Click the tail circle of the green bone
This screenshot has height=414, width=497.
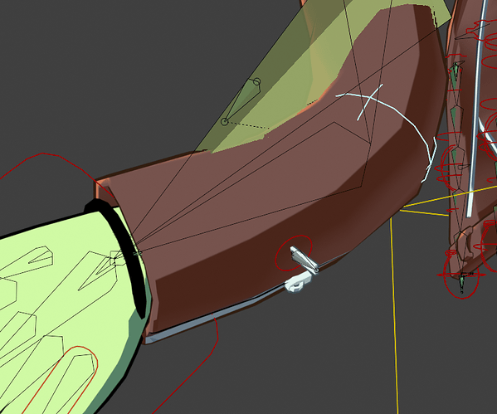(256, 82)
